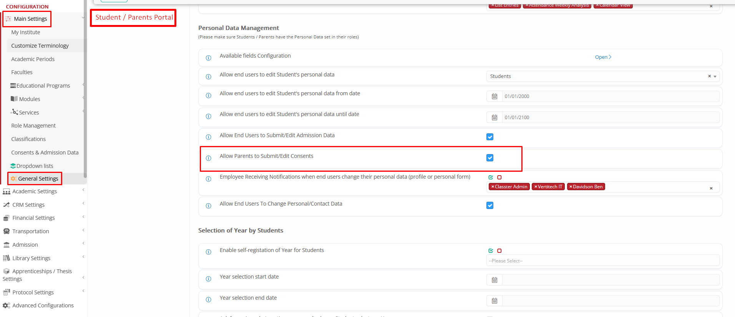The height and width of the screenshot is (317, 735).
Task: Click the edit until date field 01/01/2100
Action: [x=610, y=118]
